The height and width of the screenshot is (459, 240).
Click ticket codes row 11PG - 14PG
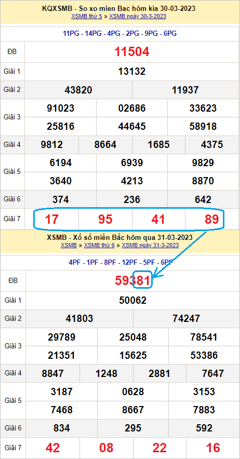coord(119,34)
